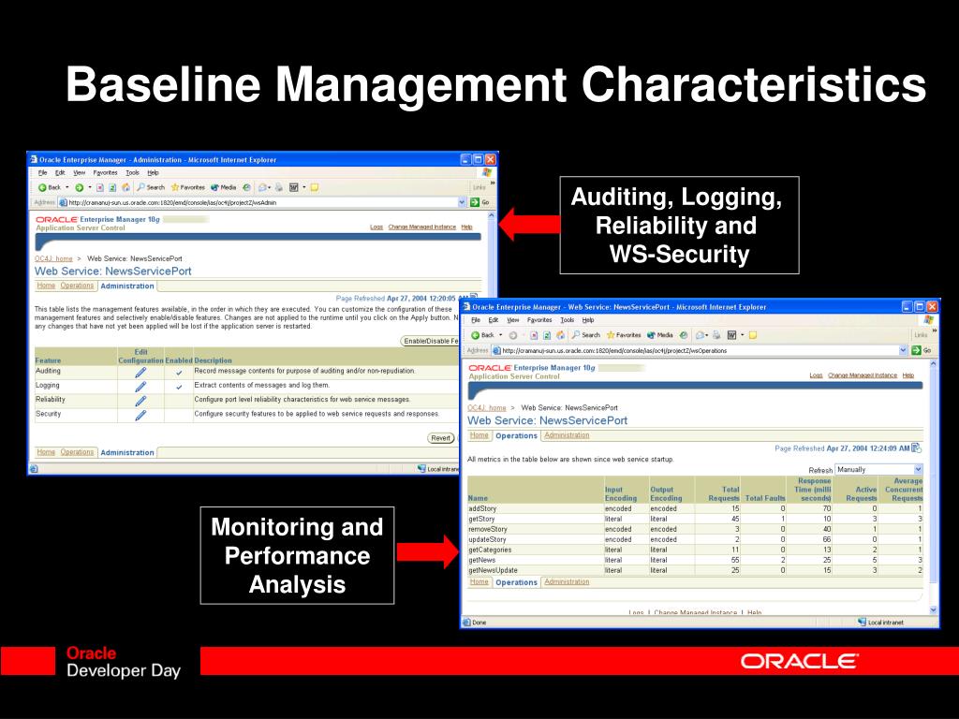Open File menu in Administration window
Screen dimensions: 959x719
[43, 173]
